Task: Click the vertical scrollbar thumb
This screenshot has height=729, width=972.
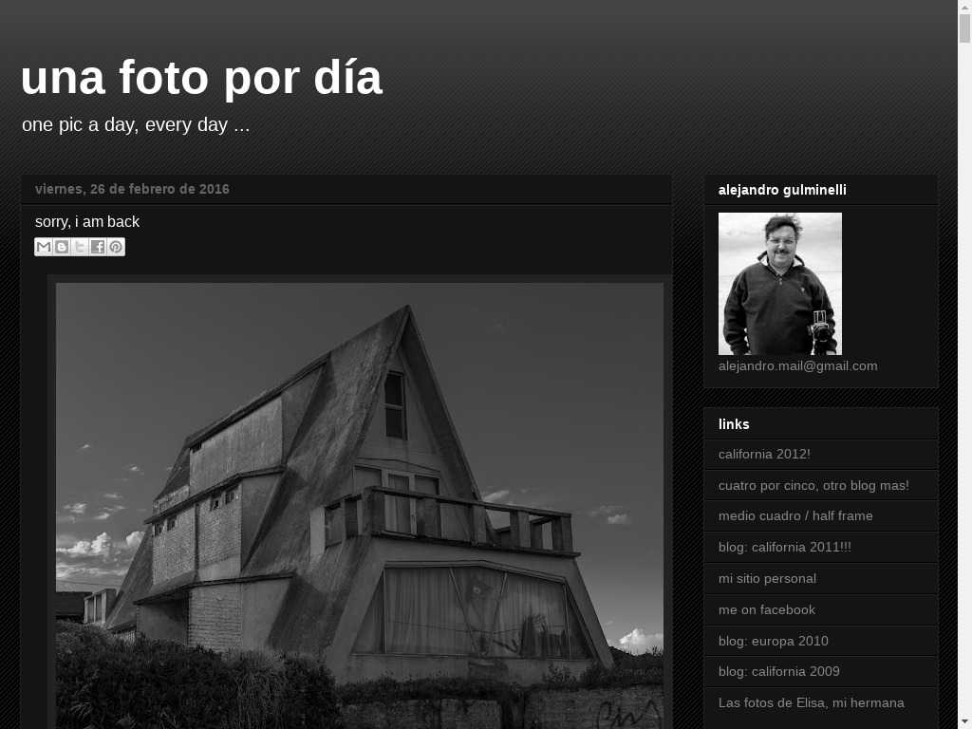Action: pos(964,28)
